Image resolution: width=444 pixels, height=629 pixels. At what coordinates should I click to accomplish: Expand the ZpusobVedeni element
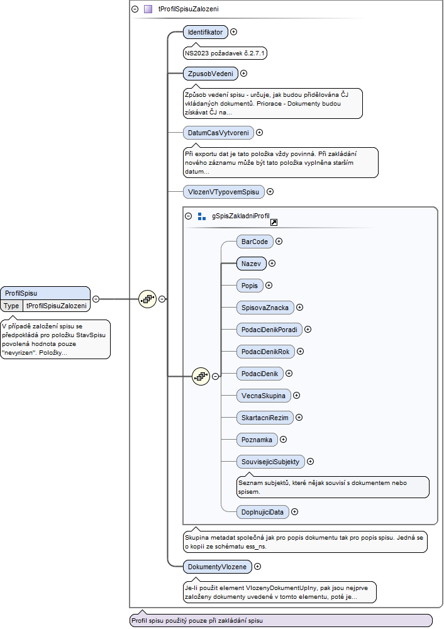(x=243, y=74)
